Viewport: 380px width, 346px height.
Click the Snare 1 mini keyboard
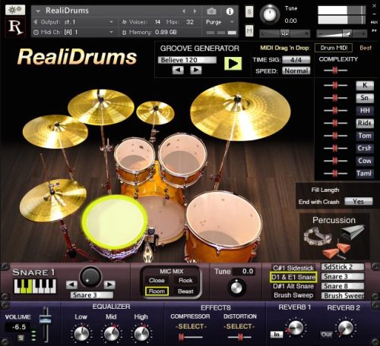pyautogui.click(x=35, y=286)
